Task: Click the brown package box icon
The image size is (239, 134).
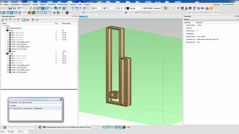Action: click(x=190, y=8)
